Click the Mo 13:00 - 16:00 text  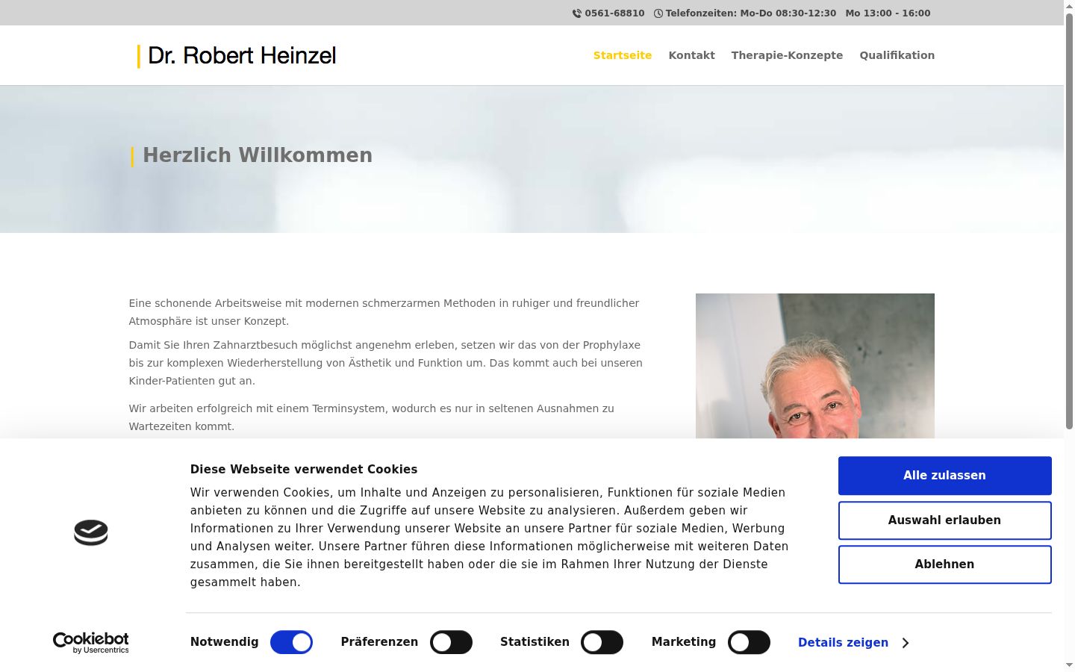(x=888, y=13)
